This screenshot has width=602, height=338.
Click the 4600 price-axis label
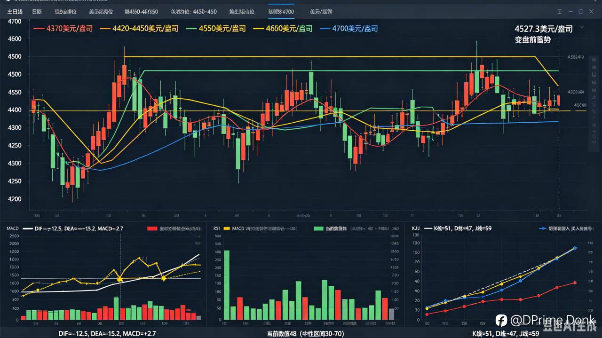tap(15, 39)
